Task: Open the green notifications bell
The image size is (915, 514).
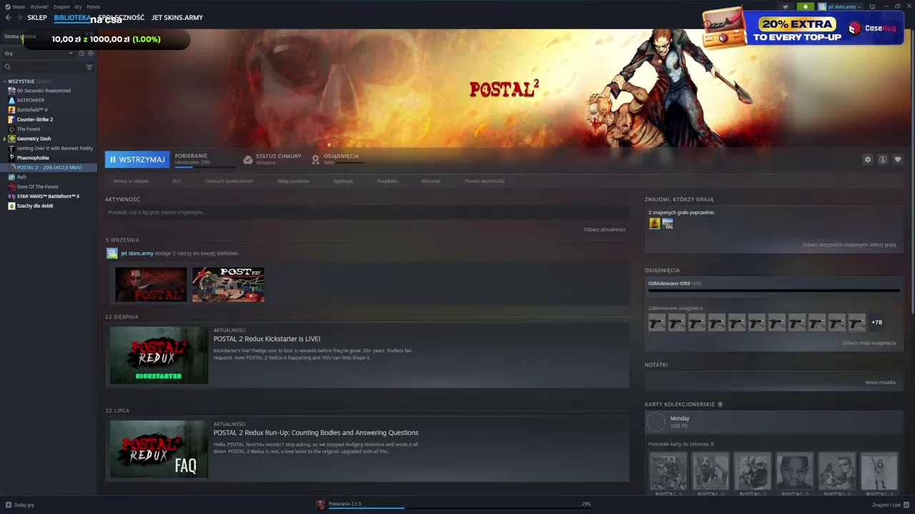Action: (x=806, y=6)
